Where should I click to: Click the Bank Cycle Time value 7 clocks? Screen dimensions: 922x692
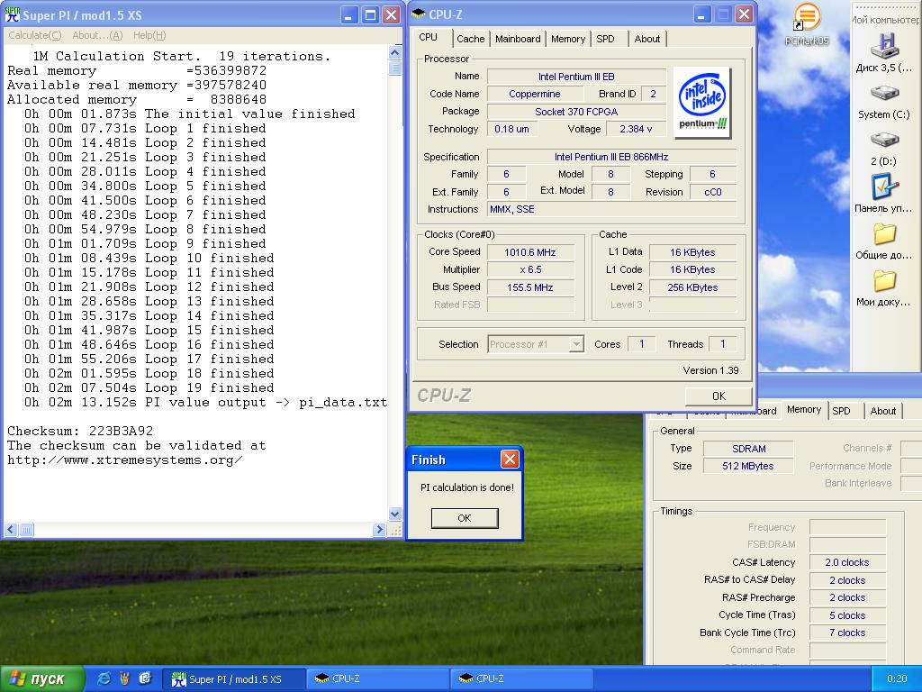(847, 633)
